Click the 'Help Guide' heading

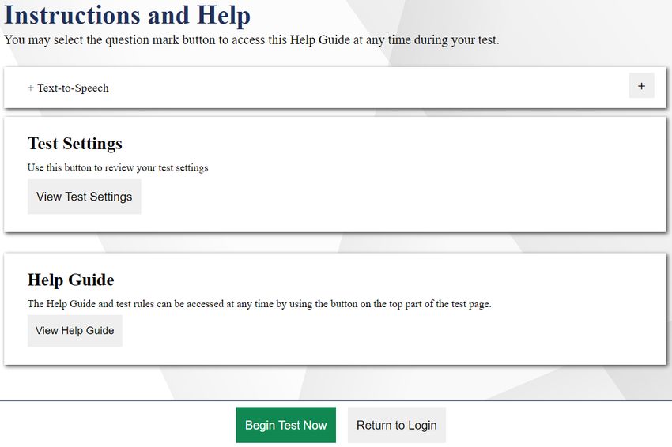pyautogui.click(x=70, y=280)
